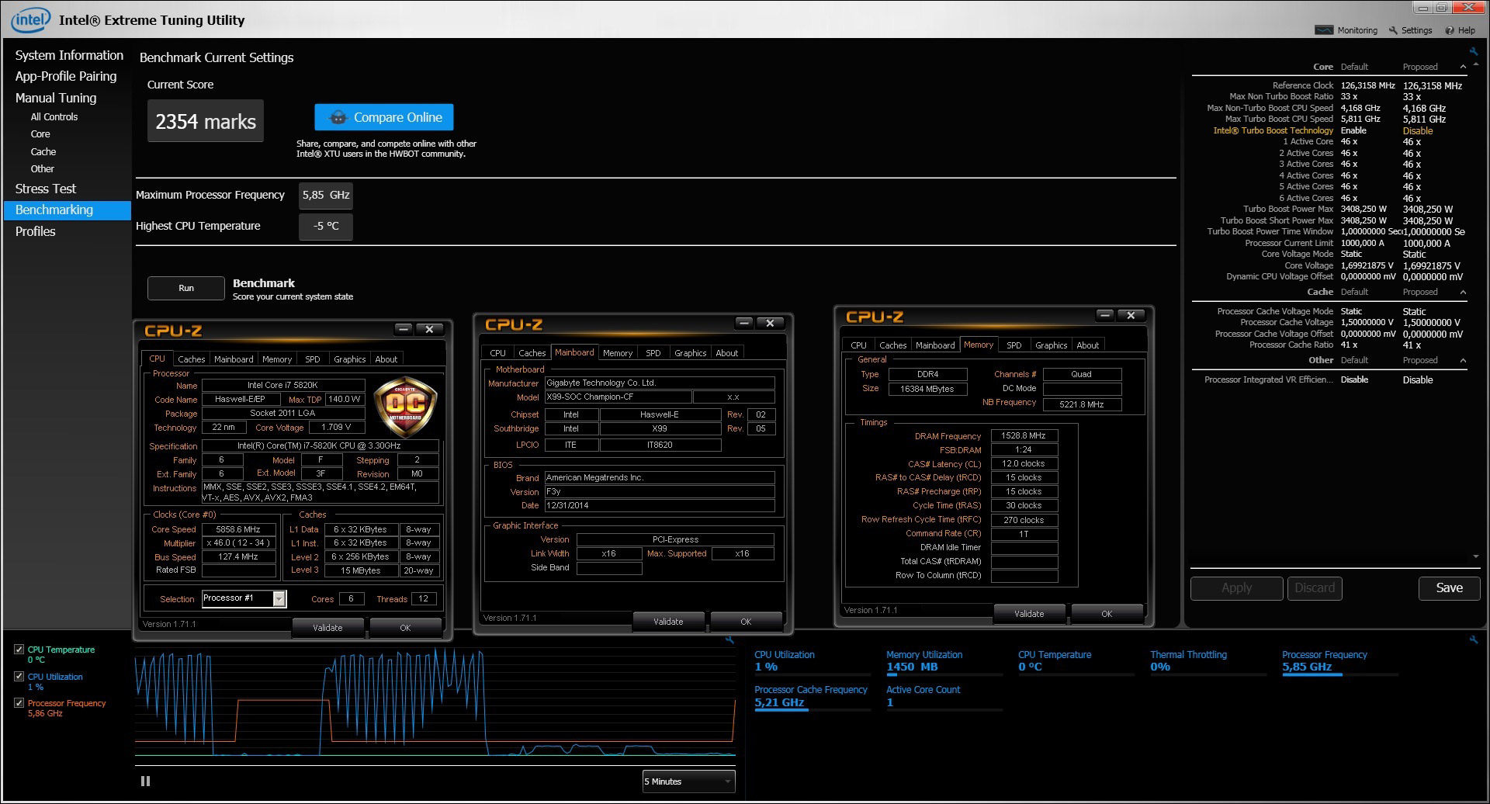Screen dimensions: 1490x804
Task: Open Profiles in the sidebar
Action: [x=36, y=231]
